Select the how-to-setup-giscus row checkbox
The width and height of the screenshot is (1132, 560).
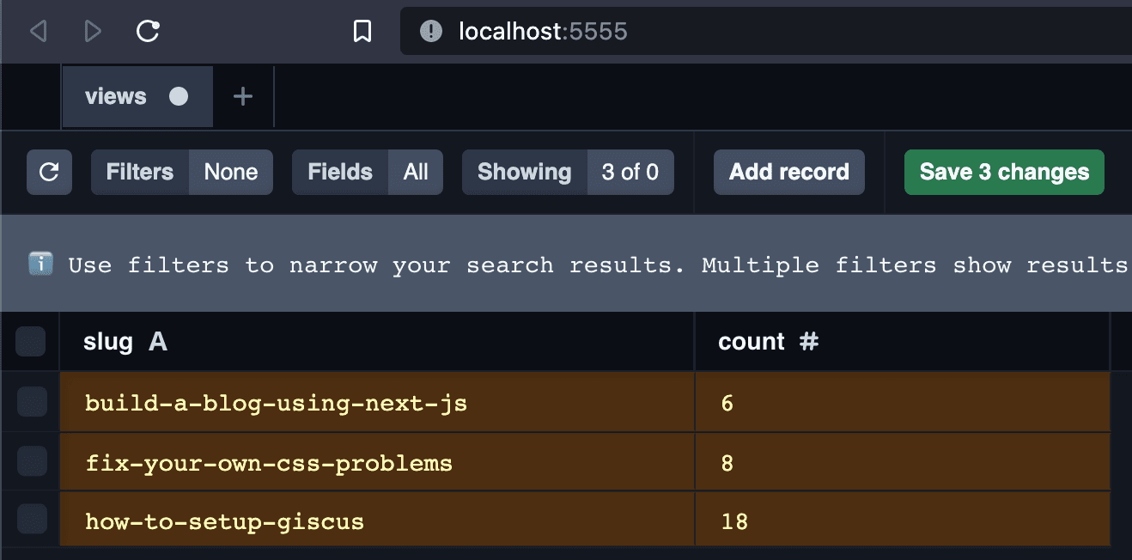(31, 520)
